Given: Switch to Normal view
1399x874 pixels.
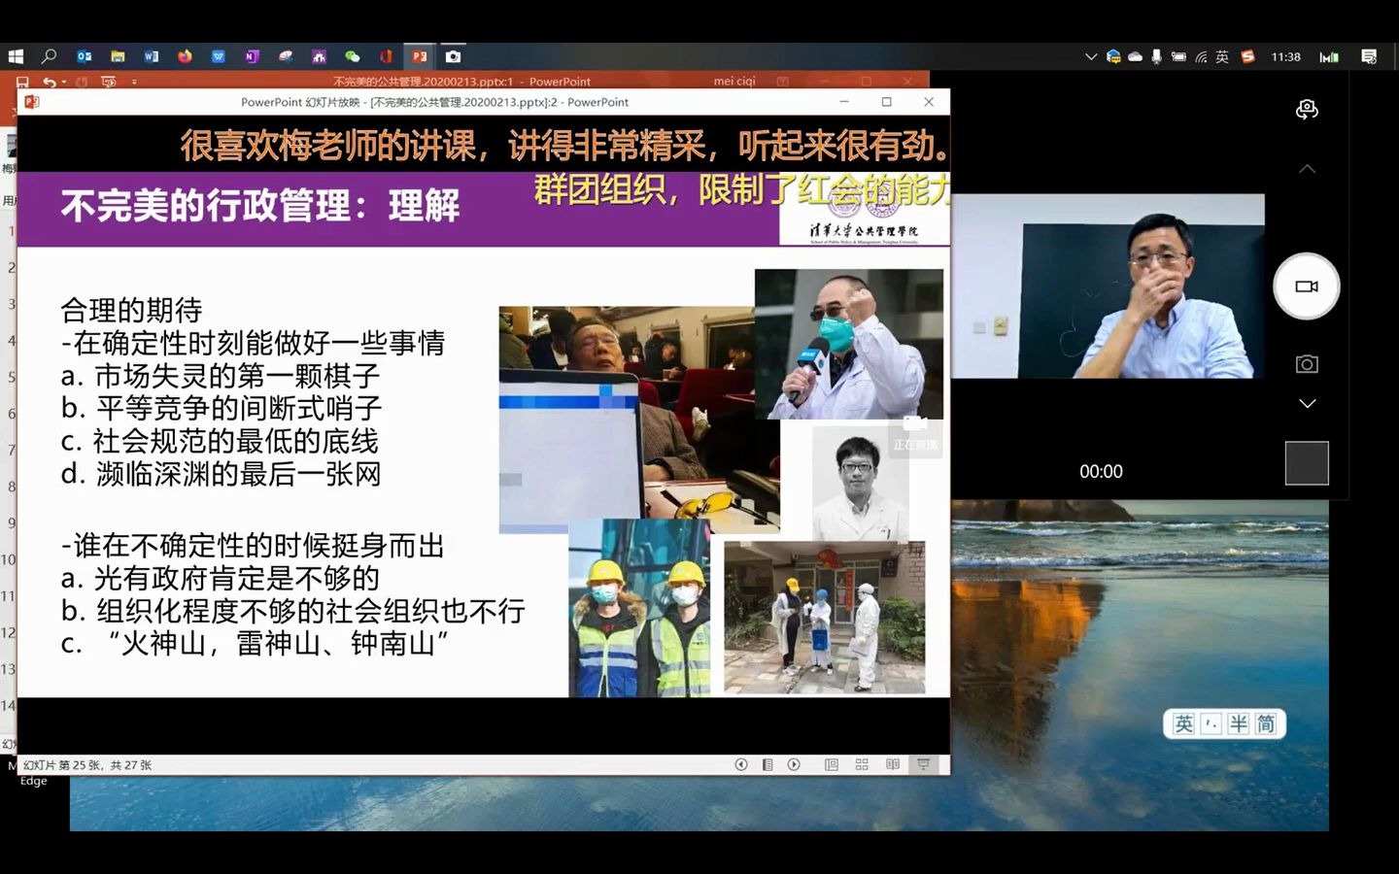Looking at the screenshot, I should click(x=832, y=764).
